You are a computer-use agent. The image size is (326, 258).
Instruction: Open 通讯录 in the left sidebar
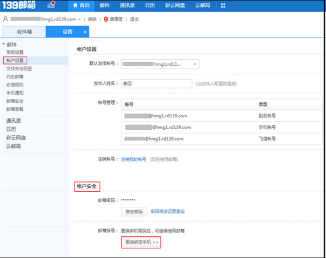click(x=13, y=121)
